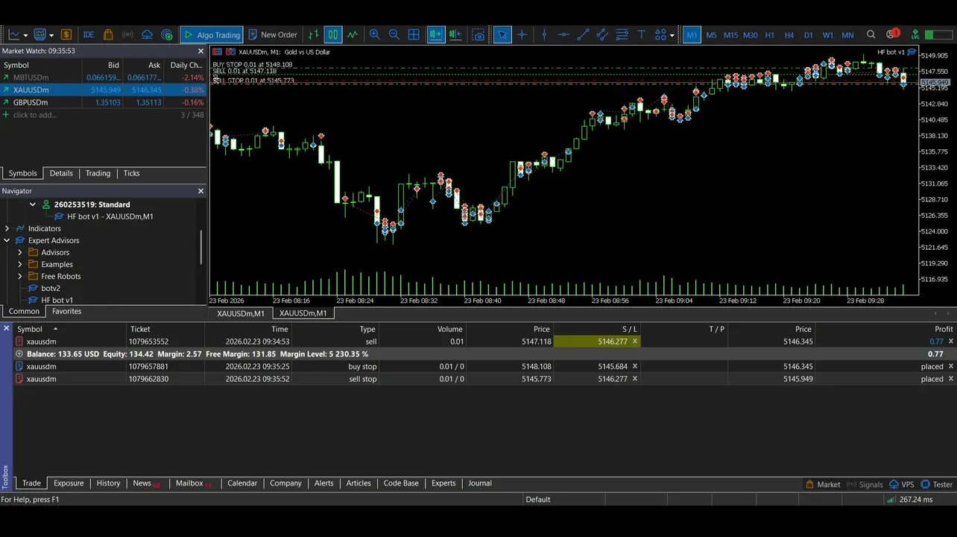Click the camera screenshot toolbar icon
The height and width of the screenshot is (537, 957).
[x=479, y=34]
